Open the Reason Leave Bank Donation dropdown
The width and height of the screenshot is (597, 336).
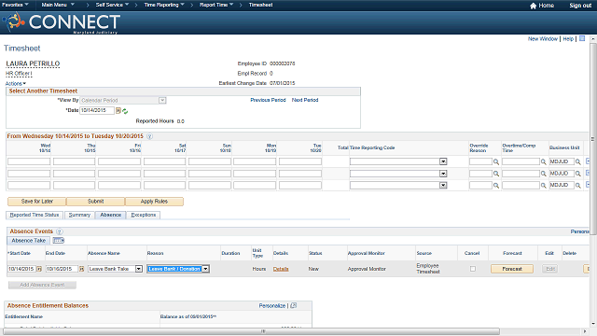pos(205,269)
